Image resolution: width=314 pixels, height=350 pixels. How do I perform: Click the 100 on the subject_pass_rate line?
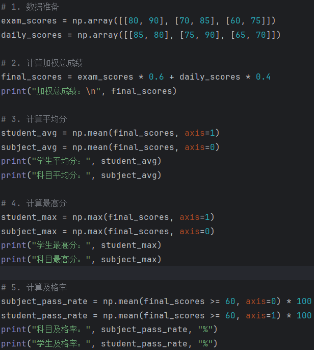tap(304, 302)
